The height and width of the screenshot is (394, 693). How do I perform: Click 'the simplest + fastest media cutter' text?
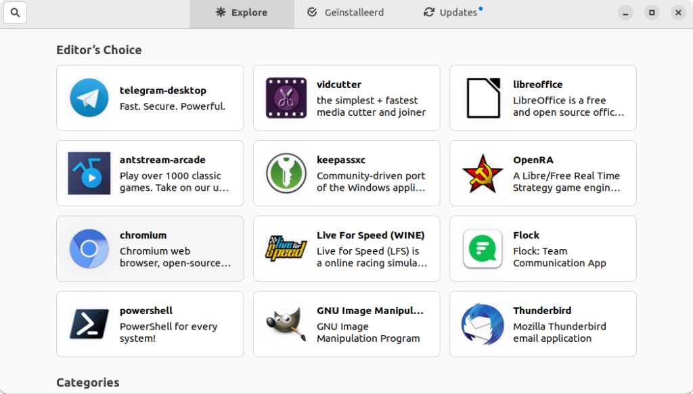coord(372,106)
